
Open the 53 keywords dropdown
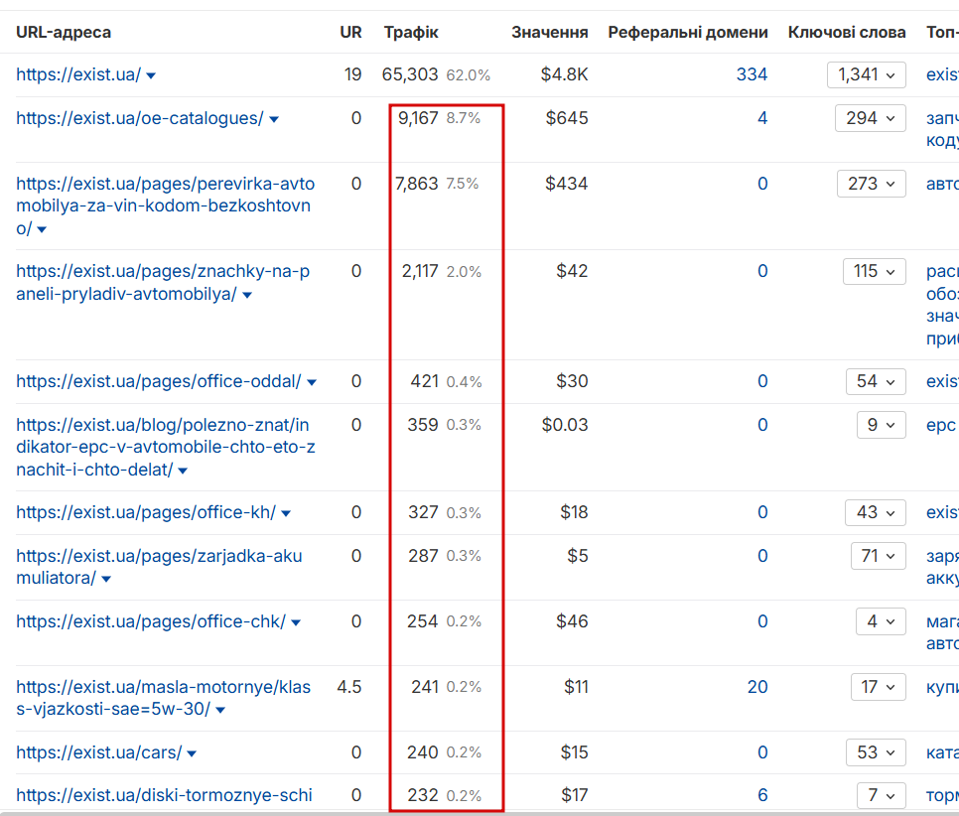[876, 752]
